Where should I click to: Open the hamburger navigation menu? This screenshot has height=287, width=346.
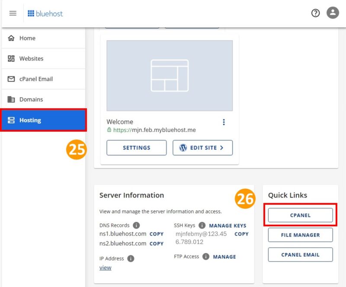pyautogui.click(x=13, y=13)
